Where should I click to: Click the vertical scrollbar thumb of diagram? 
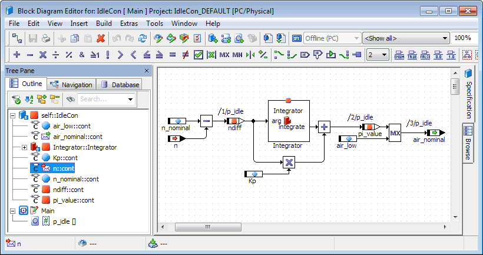[455, 87]
